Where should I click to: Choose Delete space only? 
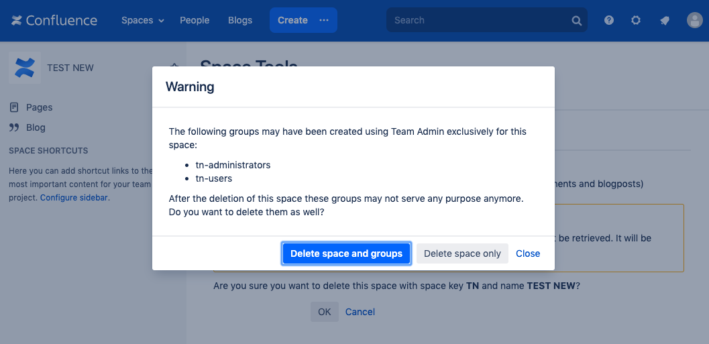tap(462, 253)
